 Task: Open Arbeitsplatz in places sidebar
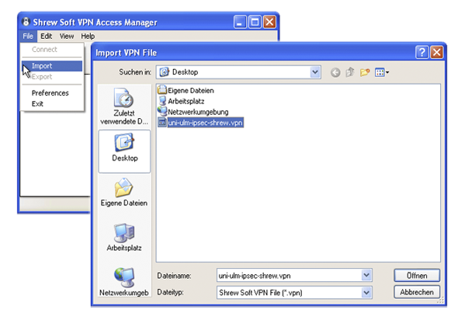[124, 237]
